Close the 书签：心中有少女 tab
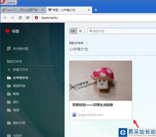 [x=89, y=10]
